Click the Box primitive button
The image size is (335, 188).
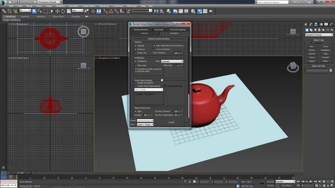pyautogui.click(x=312, y=46)
